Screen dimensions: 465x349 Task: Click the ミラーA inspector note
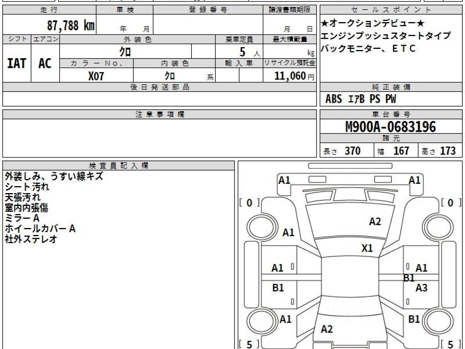[x=22, y=218]
